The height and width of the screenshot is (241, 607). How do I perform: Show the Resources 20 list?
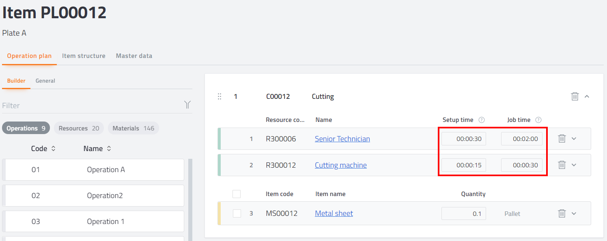79,128
